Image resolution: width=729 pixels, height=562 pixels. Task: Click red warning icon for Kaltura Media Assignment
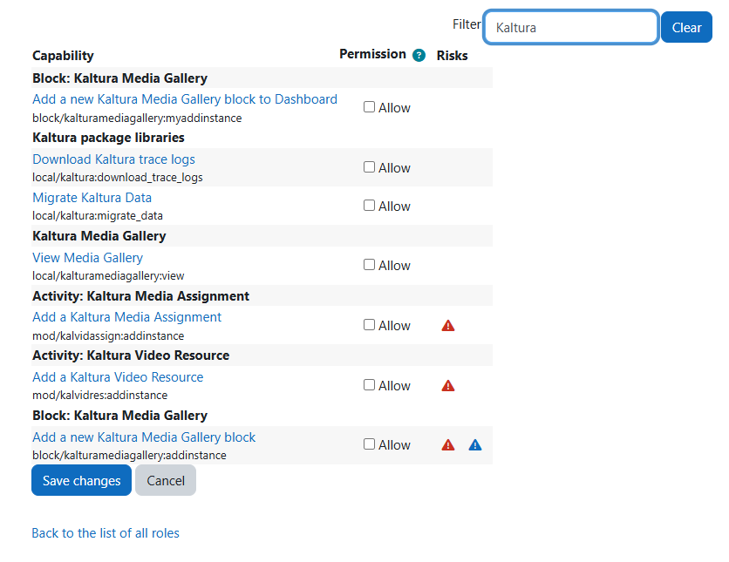[x=448, y=326]
